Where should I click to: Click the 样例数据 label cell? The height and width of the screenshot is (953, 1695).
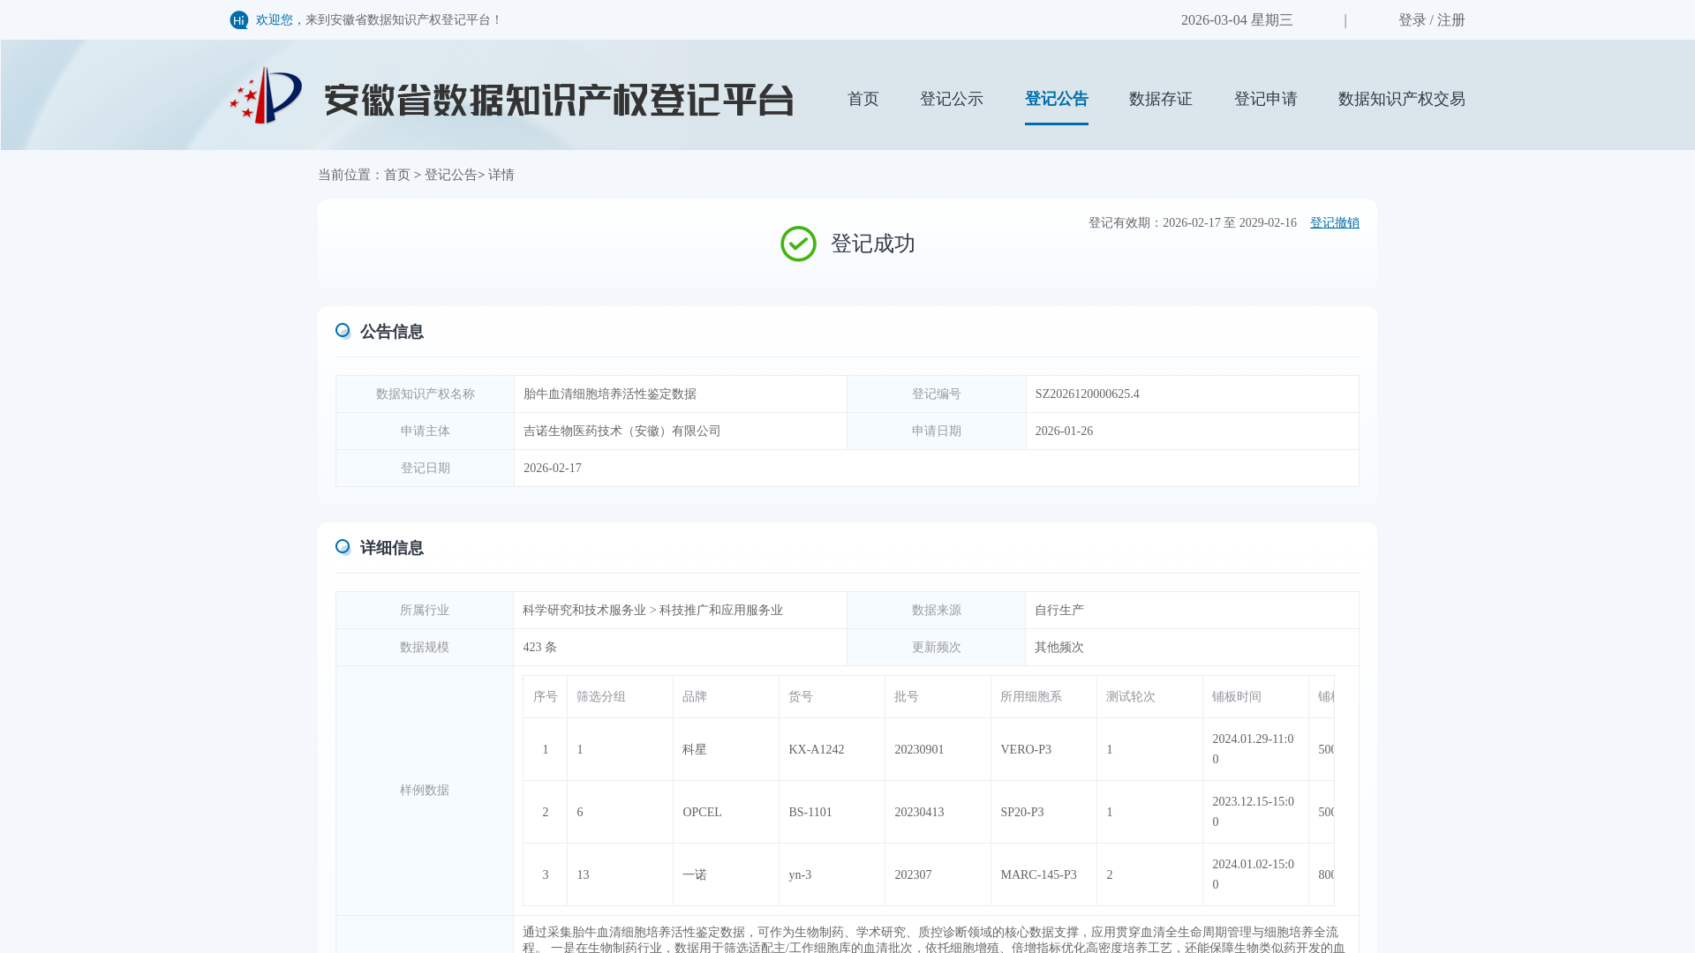tap(424, 791)
